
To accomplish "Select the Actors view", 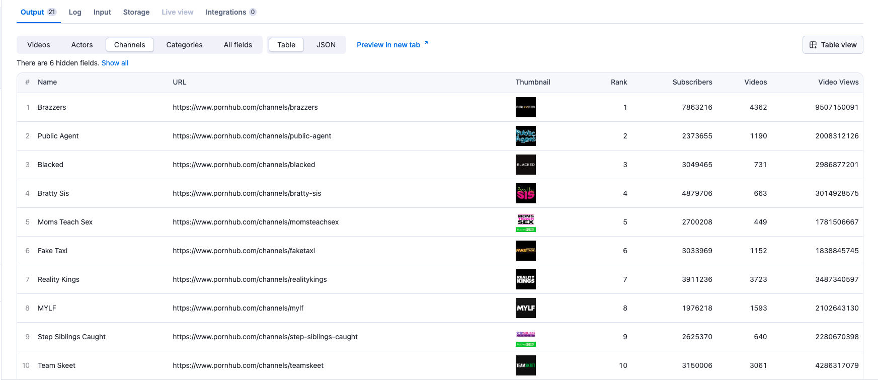I will click(82, 45).
